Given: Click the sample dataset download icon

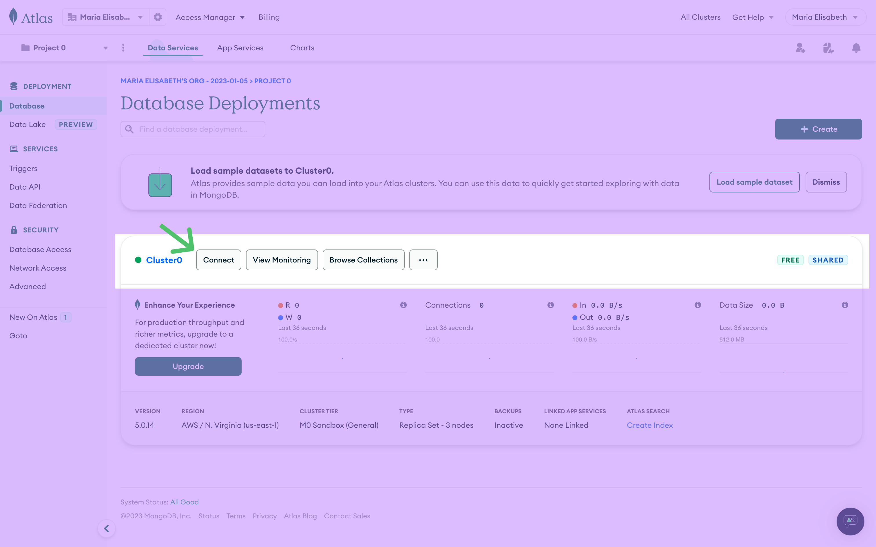Looking at the screenshot, I should click(x=160, y=182).
